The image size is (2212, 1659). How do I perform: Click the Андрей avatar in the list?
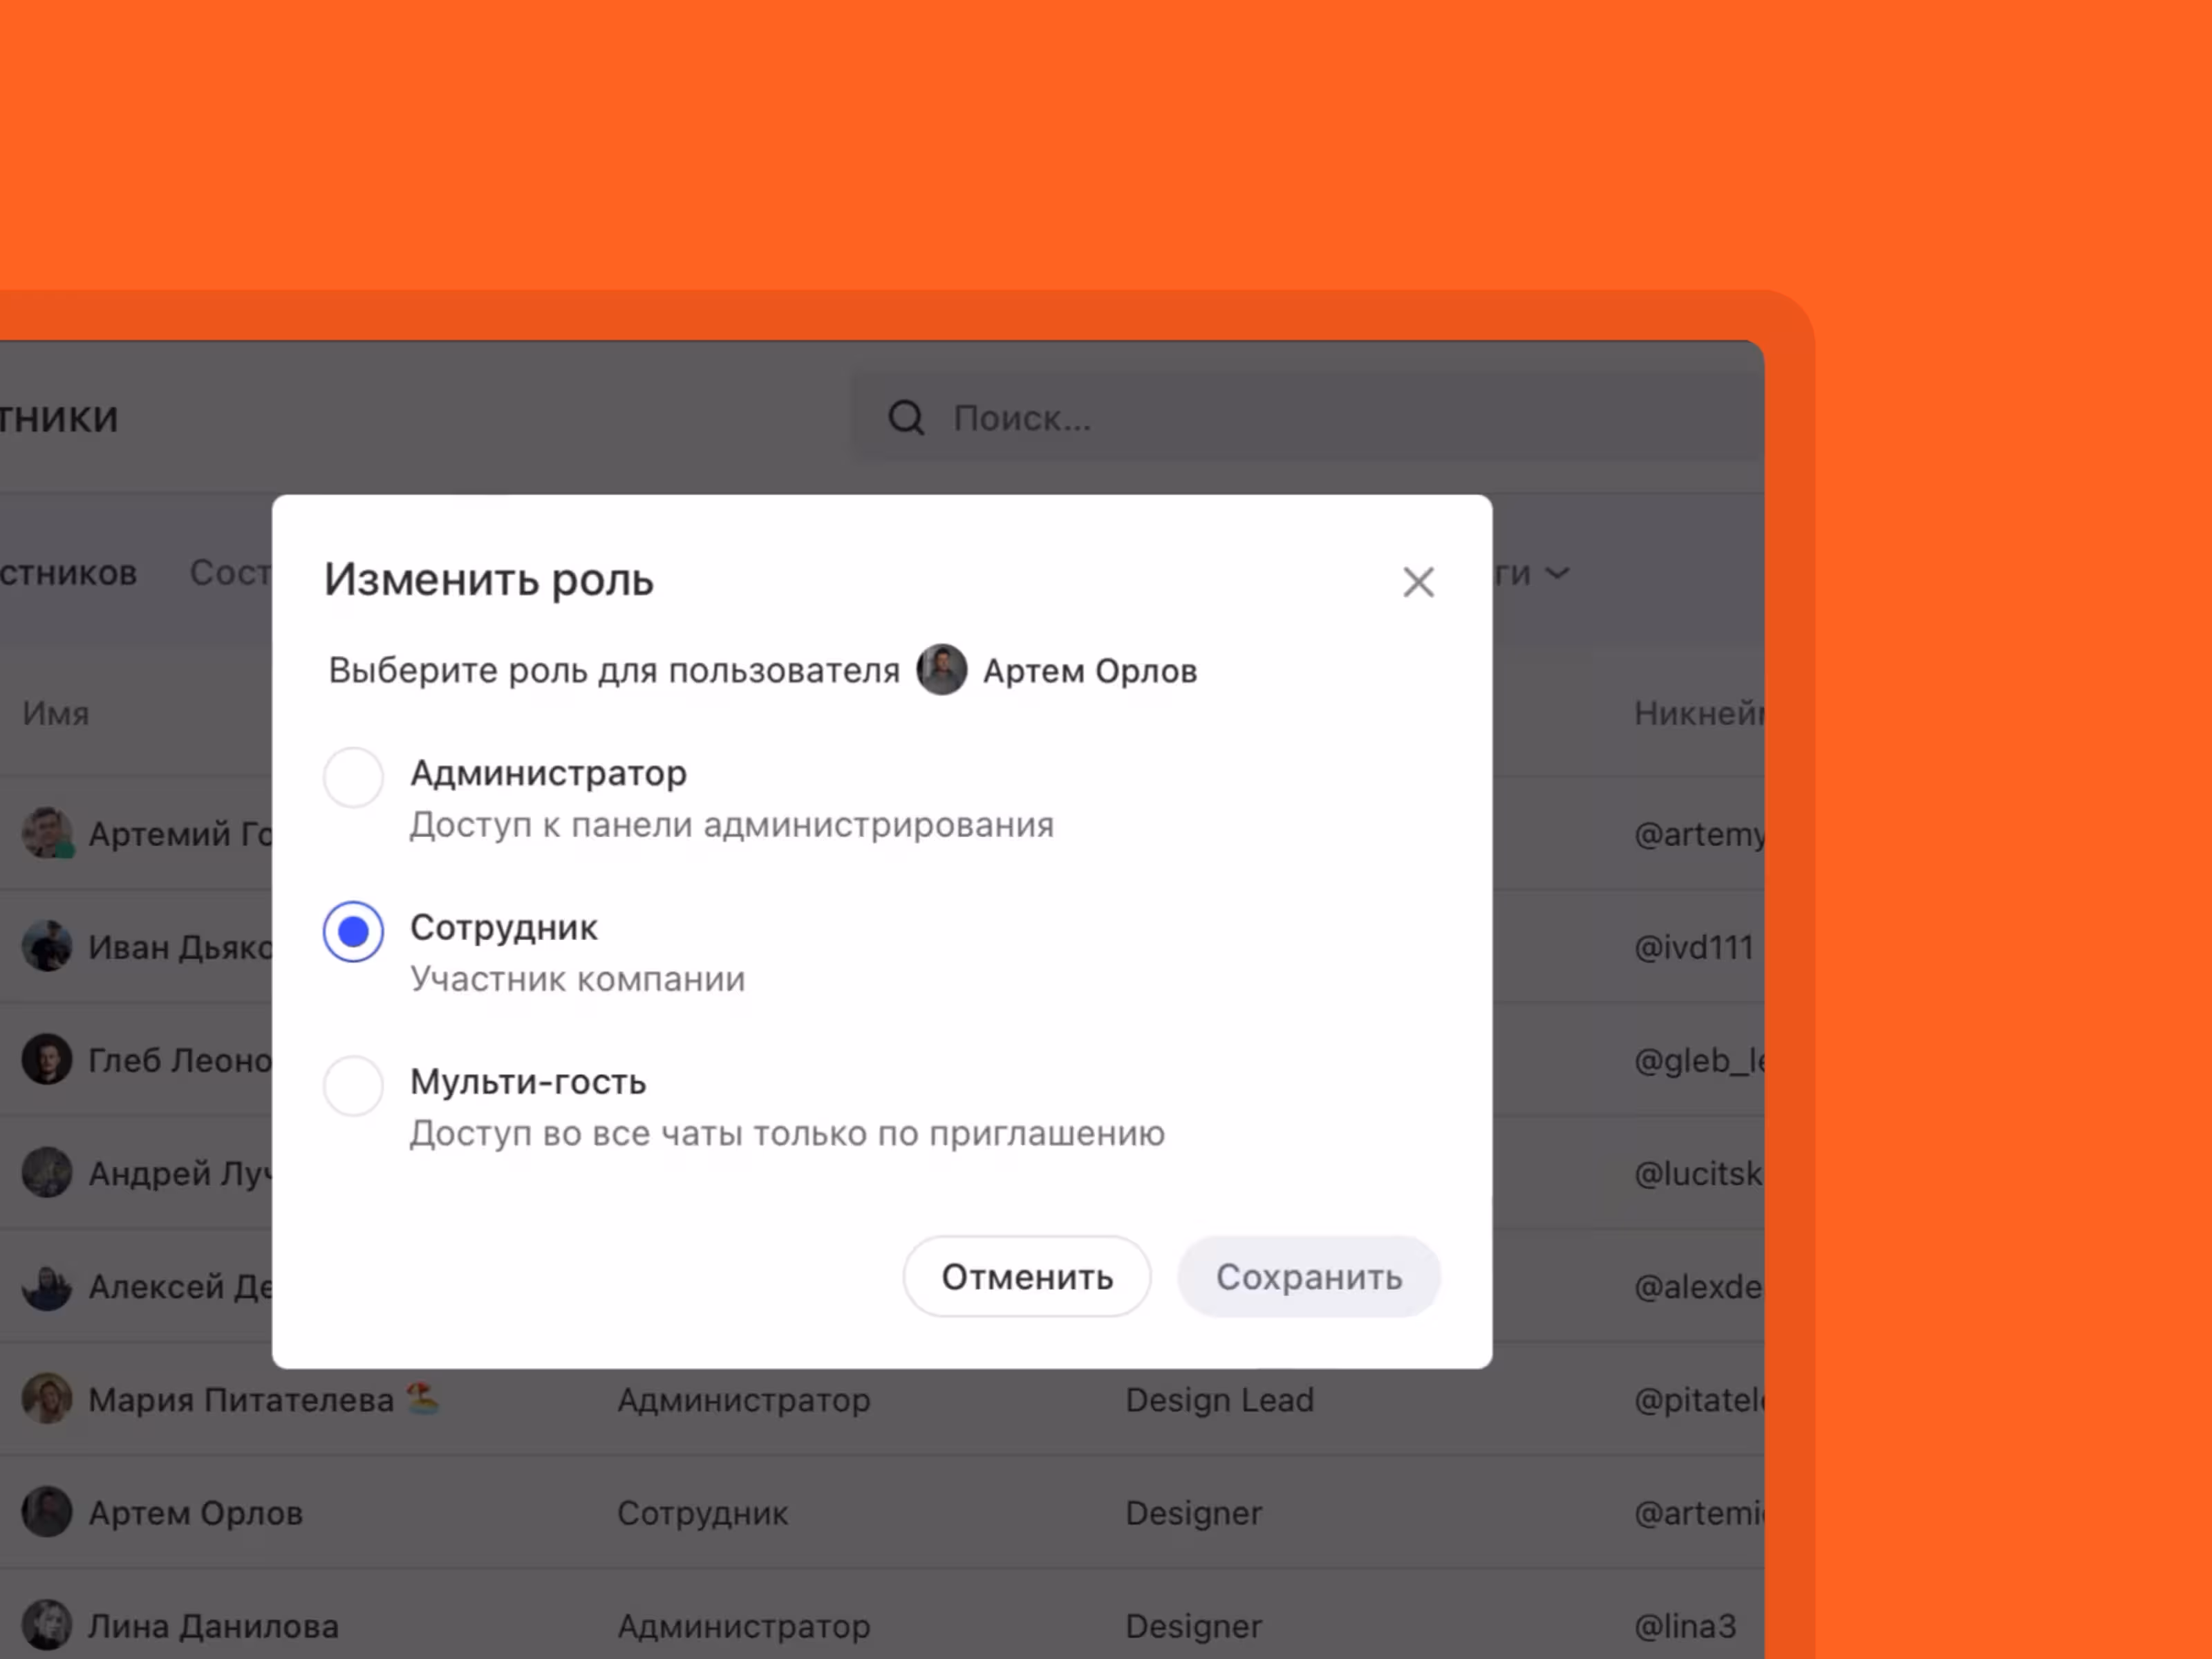coord(47,1173)
